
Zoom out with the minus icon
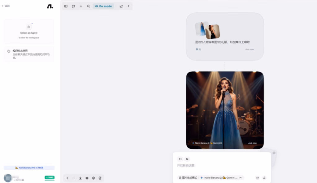click(74, 178)
